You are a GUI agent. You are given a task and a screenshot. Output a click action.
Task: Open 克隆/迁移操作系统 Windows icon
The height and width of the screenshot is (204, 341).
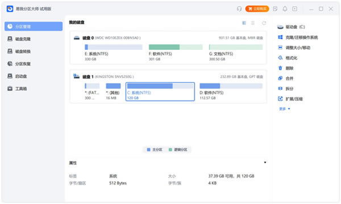pyautogui.click(x=280, y=37)
